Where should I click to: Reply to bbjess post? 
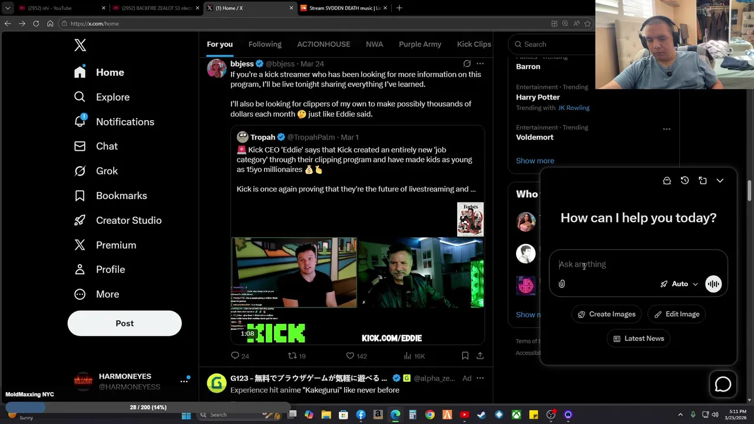tap(241, 356)
